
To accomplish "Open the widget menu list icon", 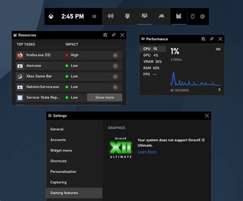I will pyautogui.click(x=94, y=16).
